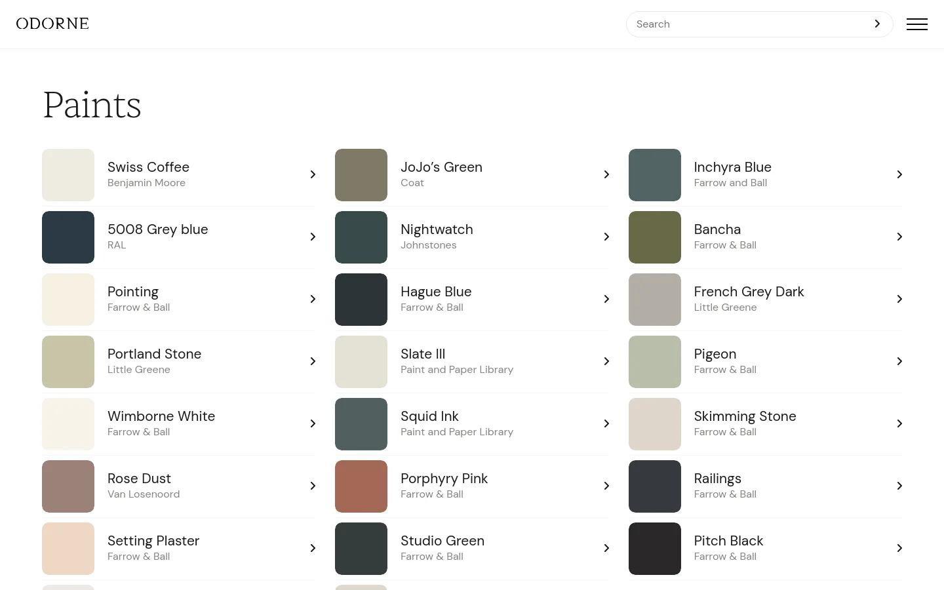Click the 'Paints' page heading
Image resolution: width=944 pixels, height=590 pixels.
coord(92,105)
